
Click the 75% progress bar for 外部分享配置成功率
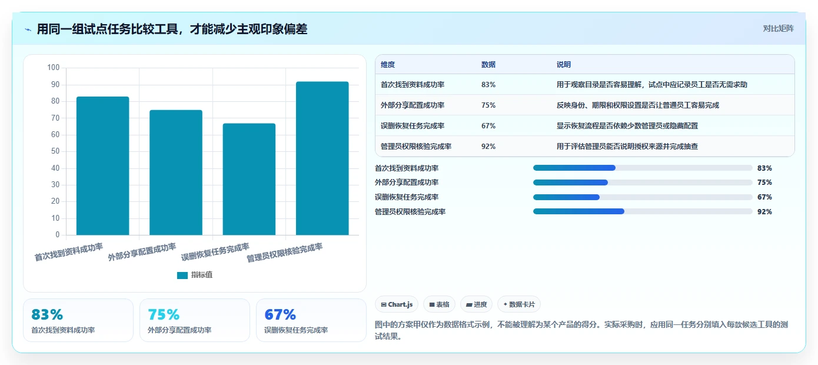[x=643, y=182]
